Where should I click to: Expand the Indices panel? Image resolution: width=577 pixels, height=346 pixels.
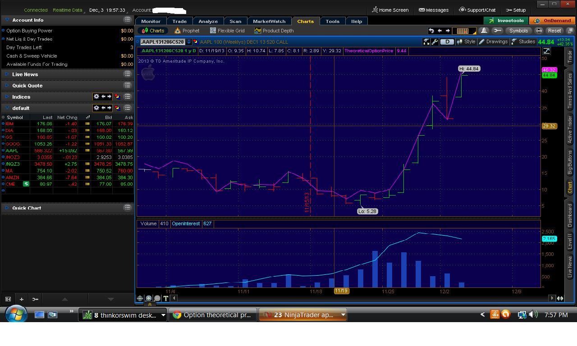(7, 97)
